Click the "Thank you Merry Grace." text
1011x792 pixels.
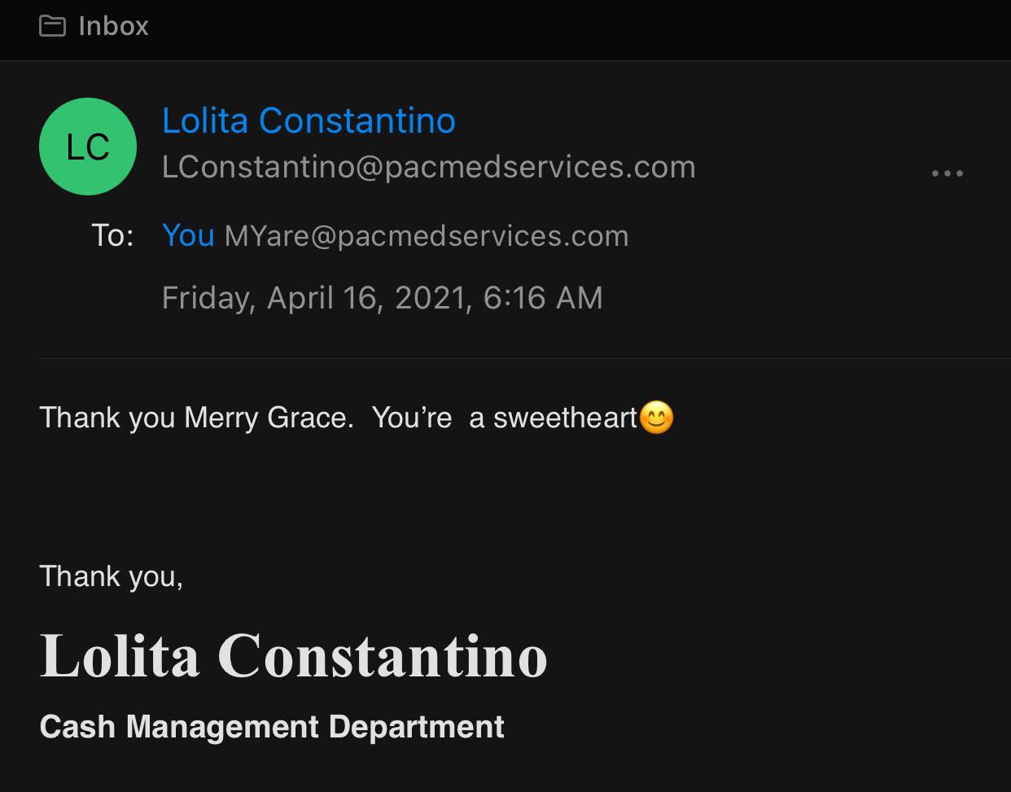coord(196,418)
